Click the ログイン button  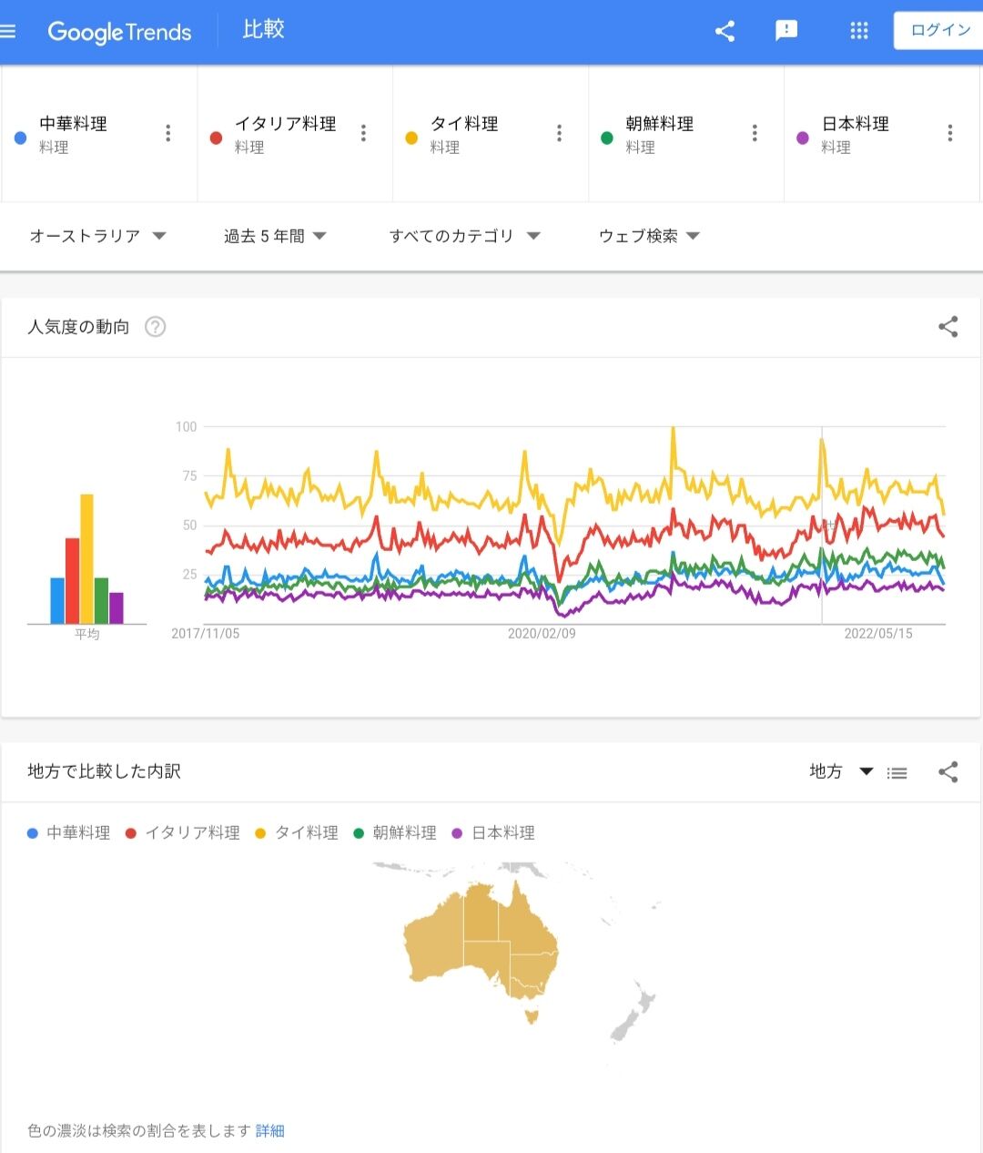click(939, 31)
